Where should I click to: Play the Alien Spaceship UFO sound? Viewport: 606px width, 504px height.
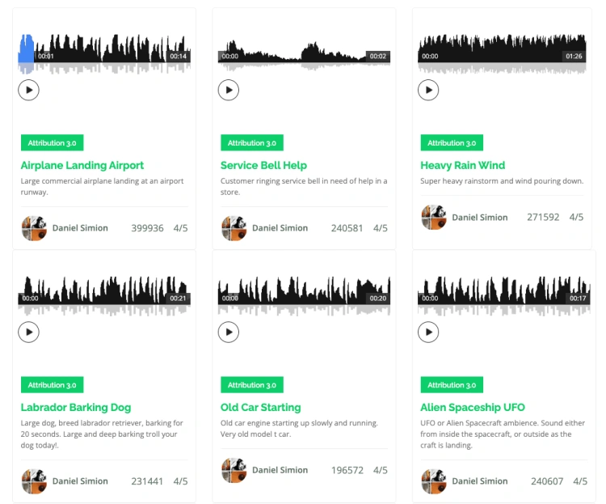coord(428,332)
